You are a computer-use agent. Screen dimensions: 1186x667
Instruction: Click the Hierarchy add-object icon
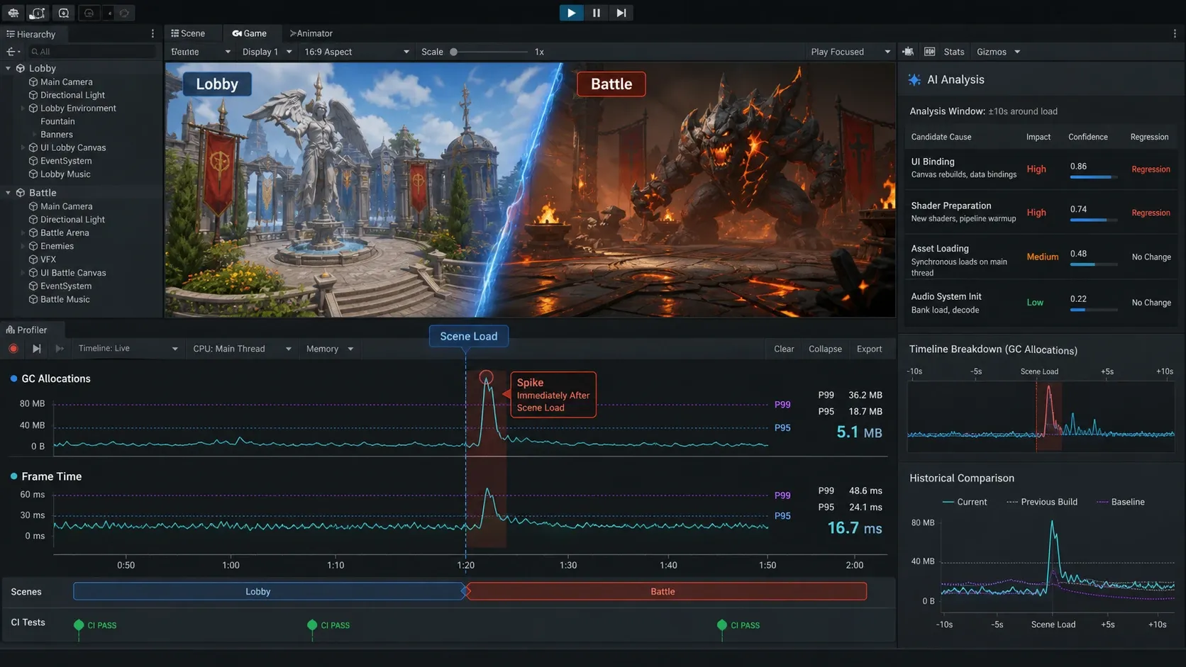point(12,52)
